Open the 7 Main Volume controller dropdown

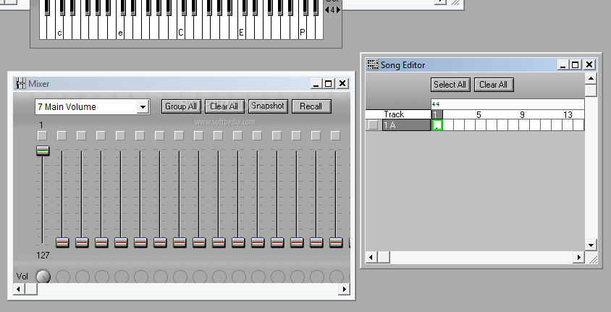(93, 106)
